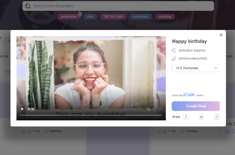Click the 83.68K users count
This screenshot has width=235, height=155.
coord(189,95)
